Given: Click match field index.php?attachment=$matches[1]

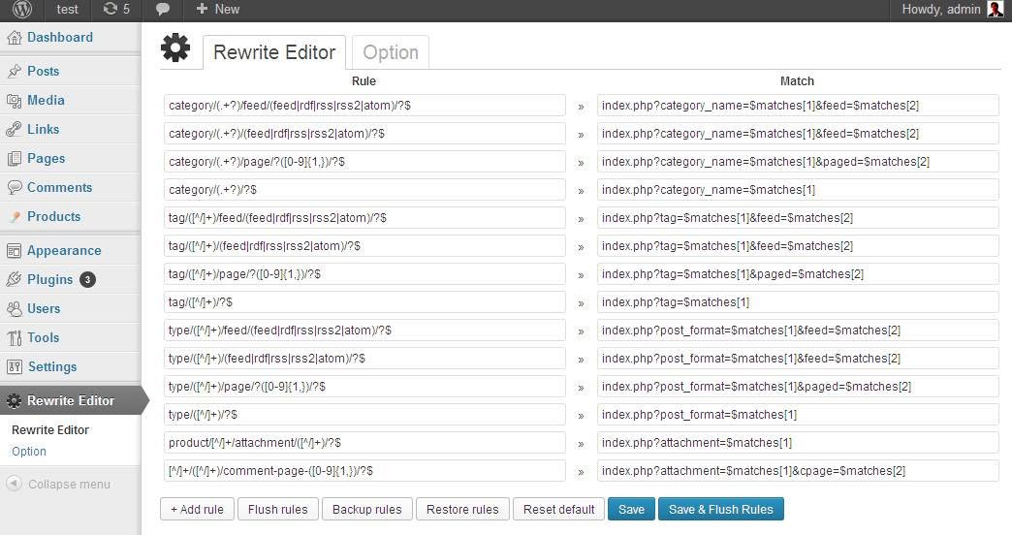Looking at the screenshot, I should click(x=798, y=443).
